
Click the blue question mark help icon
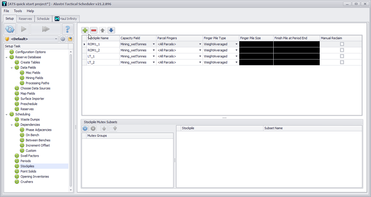(x=68, y=29)
